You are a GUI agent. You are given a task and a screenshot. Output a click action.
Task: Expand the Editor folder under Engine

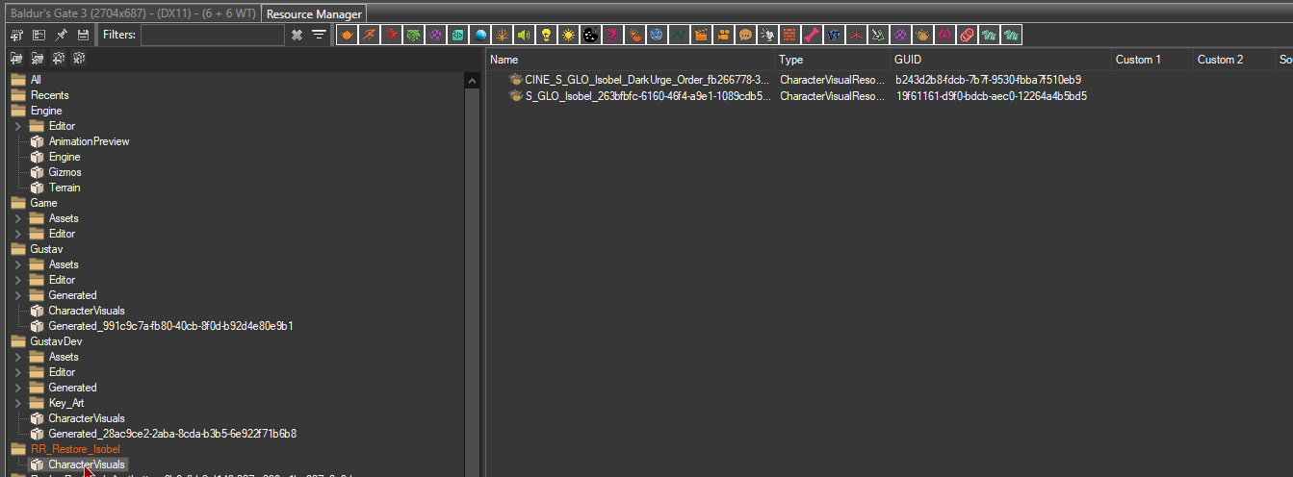pos(17,126)
